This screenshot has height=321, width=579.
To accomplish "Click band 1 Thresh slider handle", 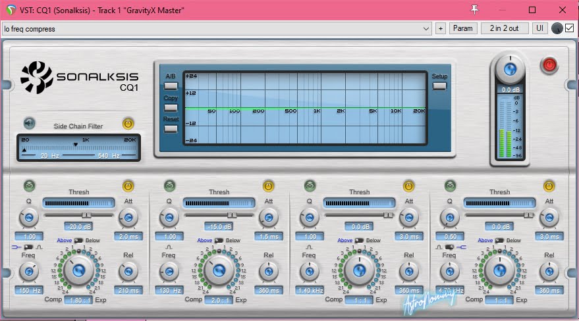I will pyautogui.click(x=86, y=215).
